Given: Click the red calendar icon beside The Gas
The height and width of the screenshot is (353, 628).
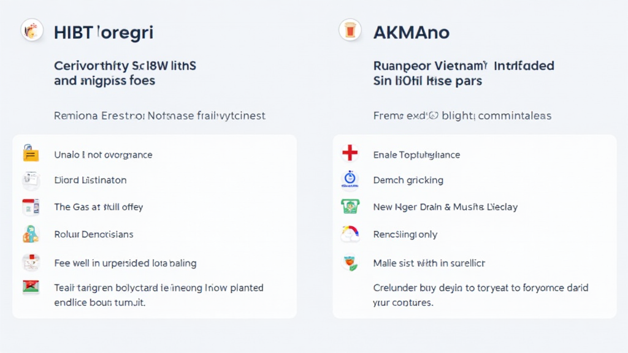Looking at the screenshot, I should pyautogui.click(x=30, y=207).
